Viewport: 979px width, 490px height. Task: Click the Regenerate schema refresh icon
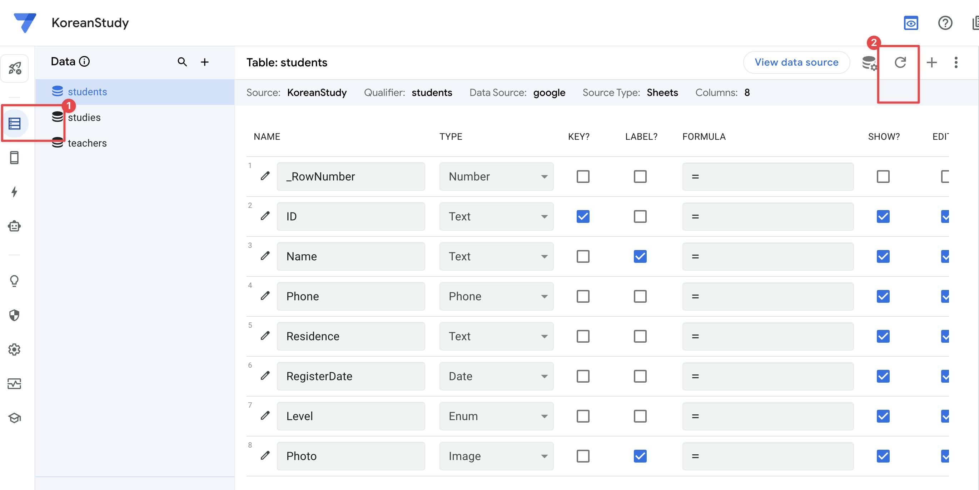tap(900, 62)
